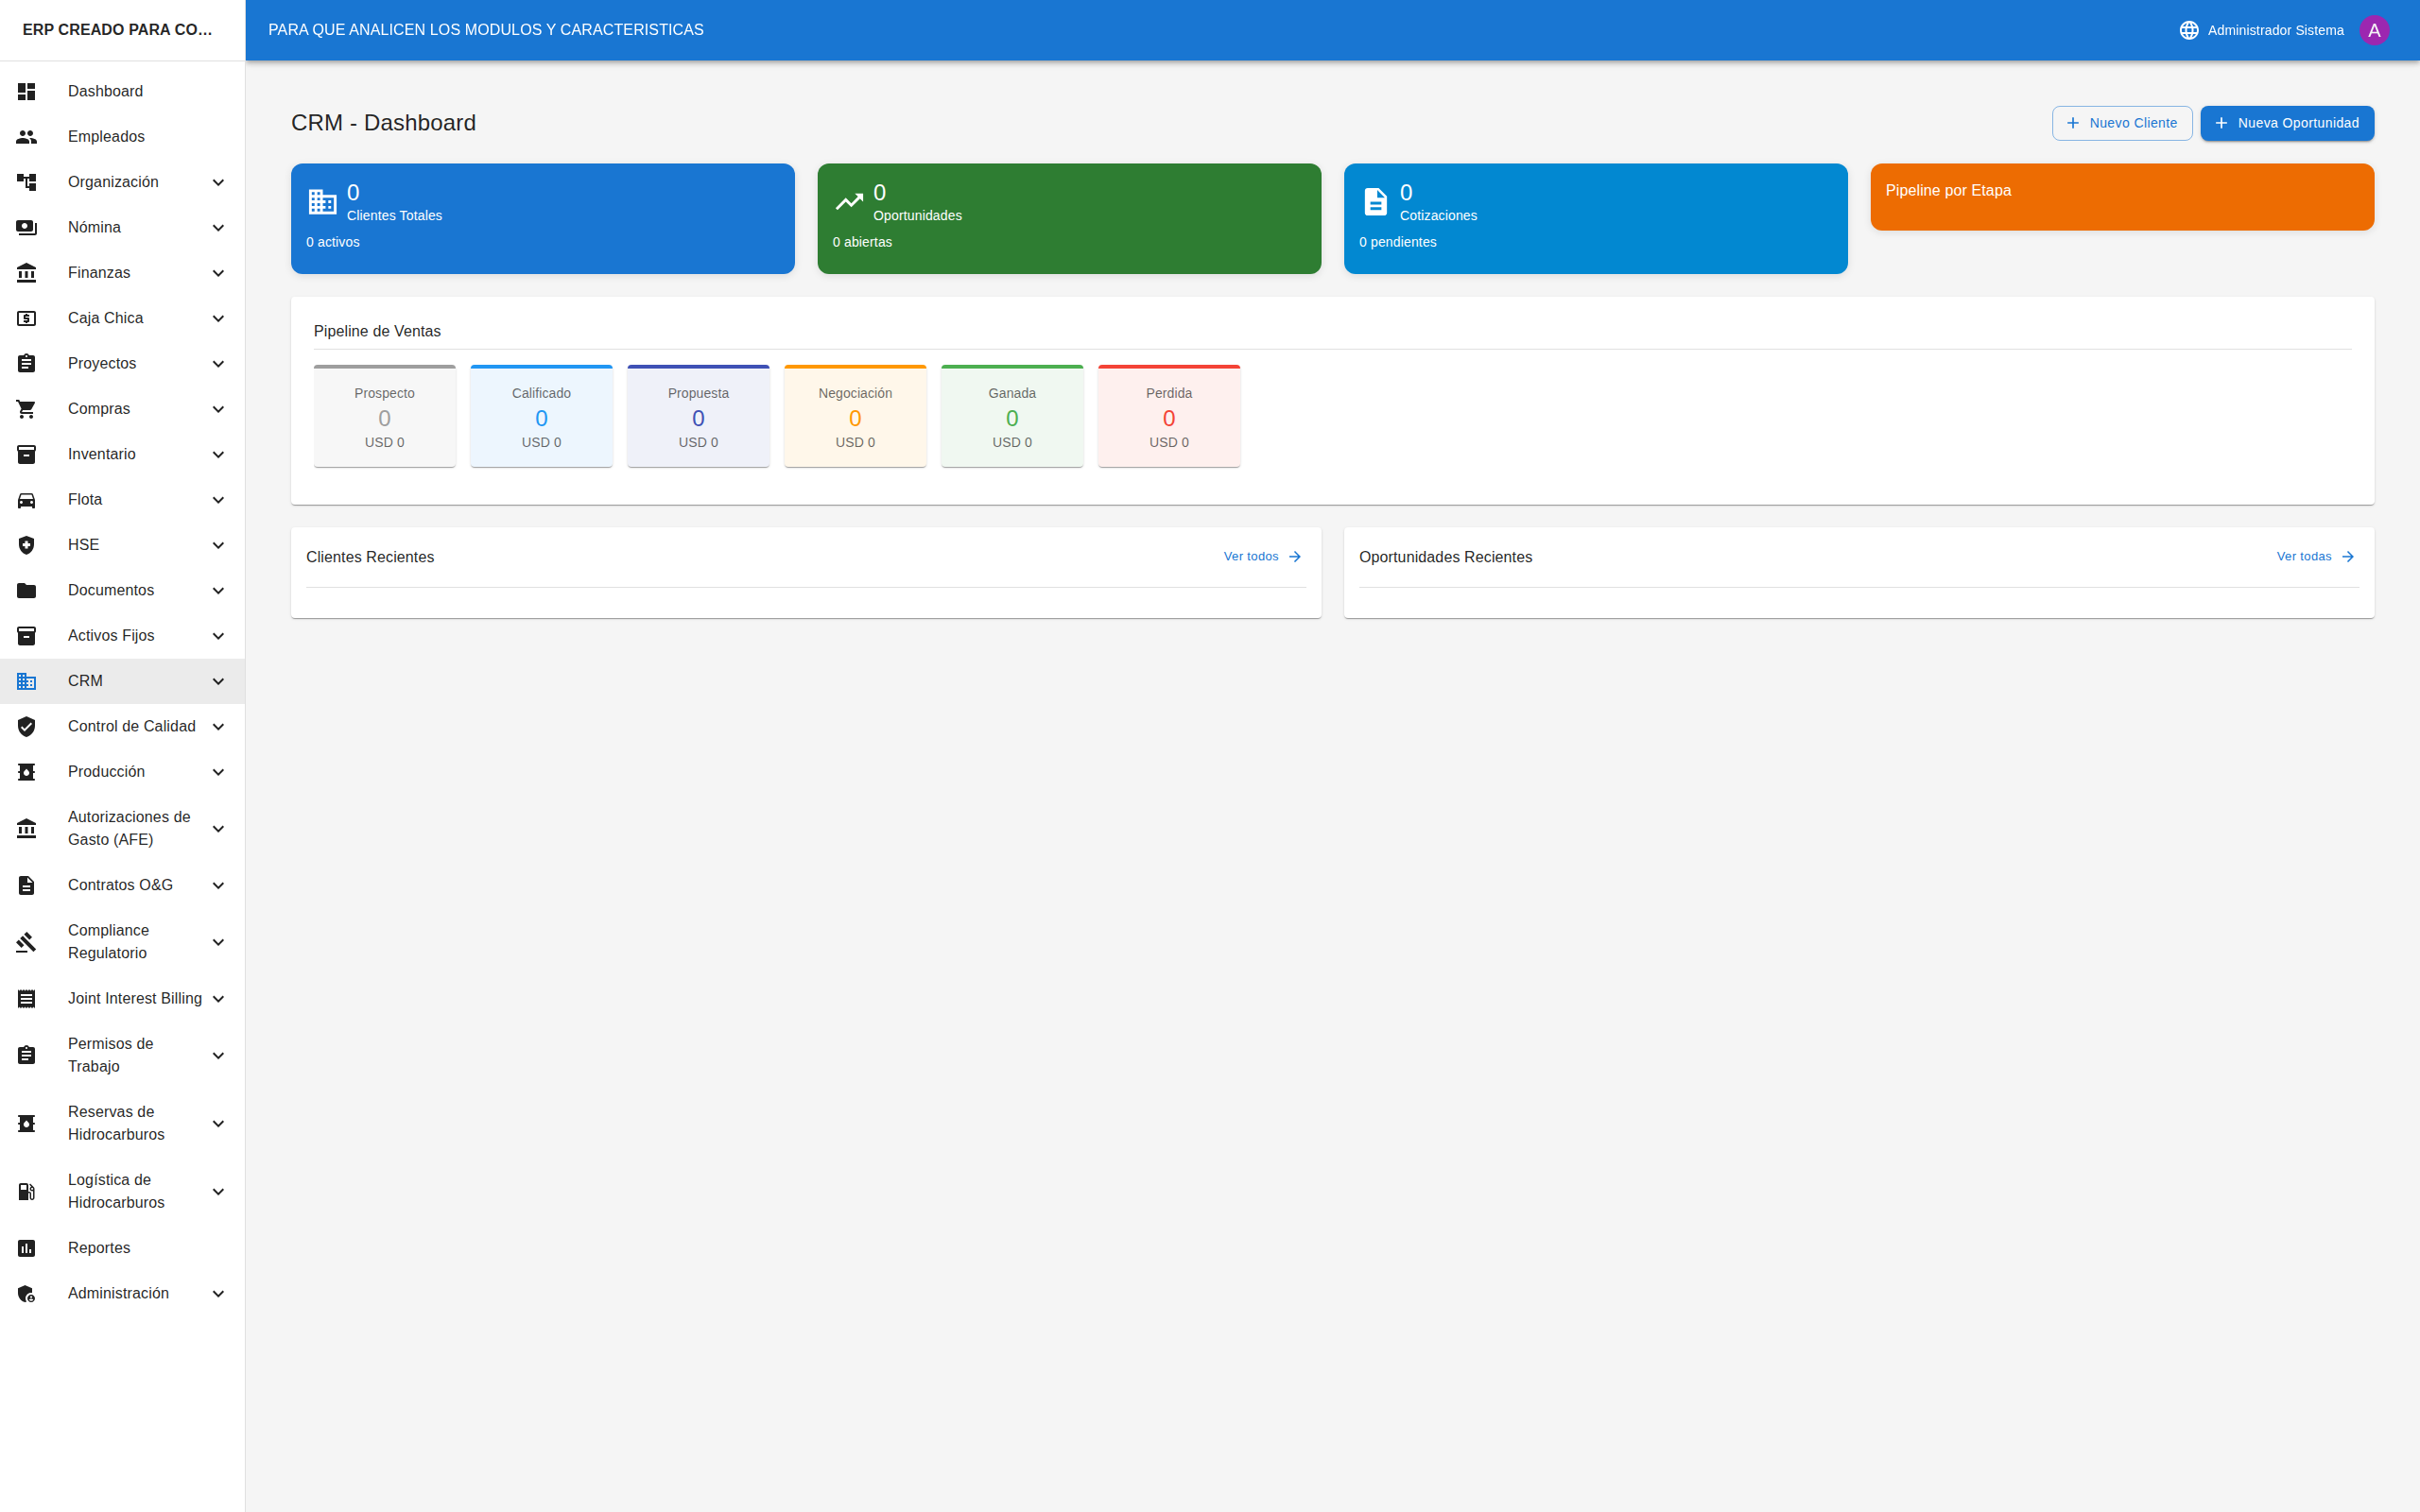Select the Flota vehicle icon
The height and width of the screenshot is (1512, 2420).
coord(26,499)
